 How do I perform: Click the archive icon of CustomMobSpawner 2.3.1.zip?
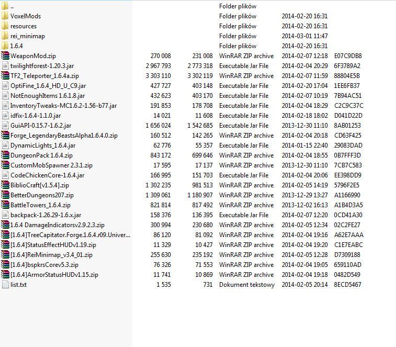pos(5,165)
